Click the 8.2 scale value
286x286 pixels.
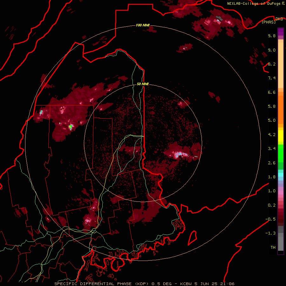click(x=272, y=64)
